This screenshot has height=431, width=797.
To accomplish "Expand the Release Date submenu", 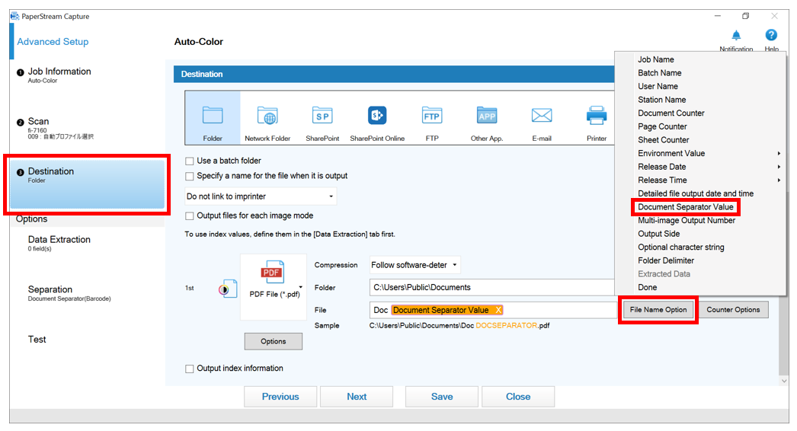I will (779, 167).
